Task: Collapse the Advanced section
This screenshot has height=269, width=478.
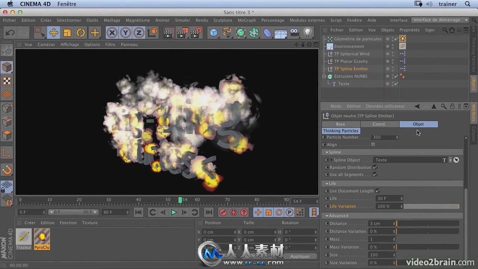Action: [x=327, y=216]
